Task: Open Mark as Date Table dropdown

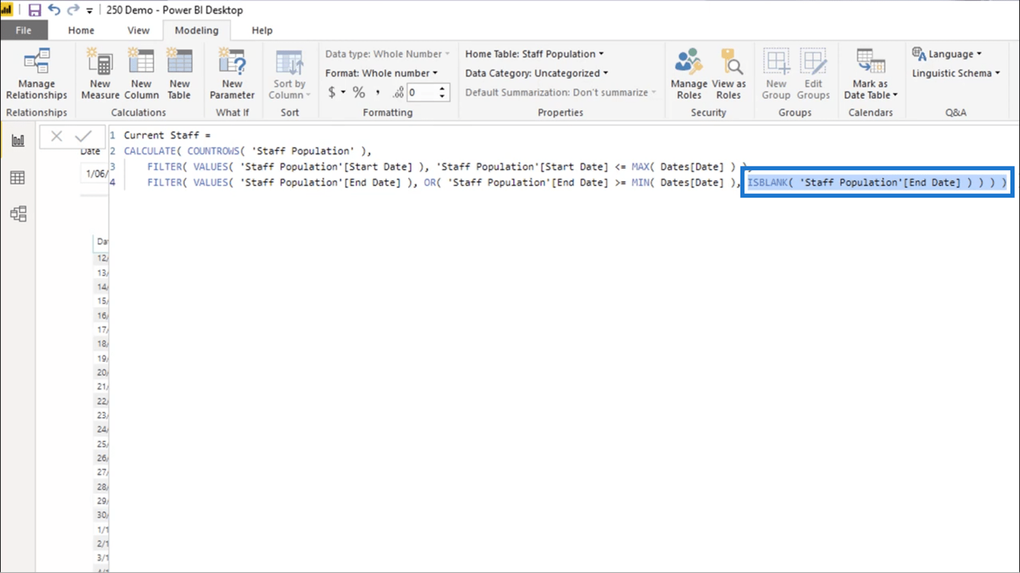Action: coord(870,74)
